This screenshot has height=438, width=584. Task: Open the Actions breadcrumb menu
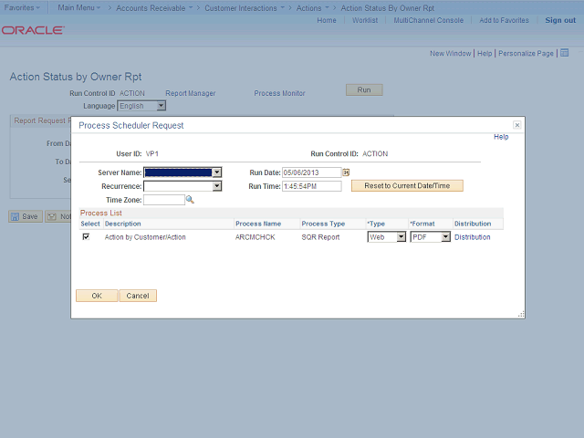(312, 8)
